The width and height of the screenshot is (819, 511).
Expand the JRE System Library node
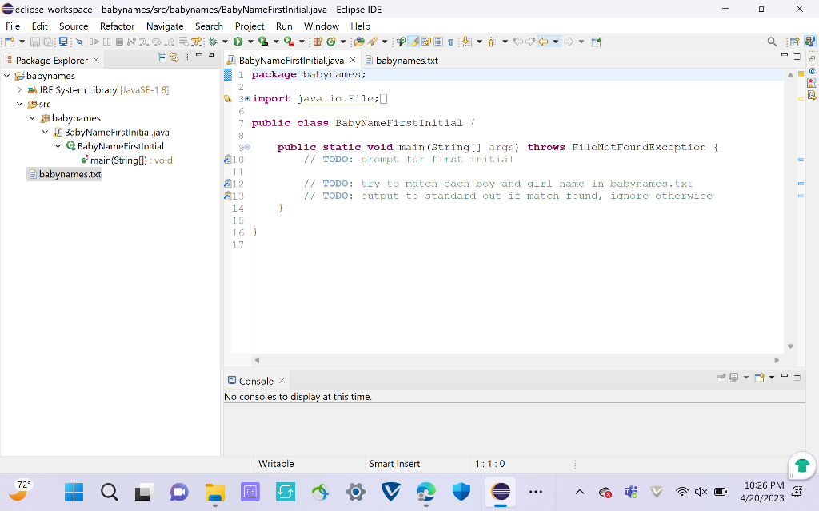pyautogui.click(x=19, y=90)
